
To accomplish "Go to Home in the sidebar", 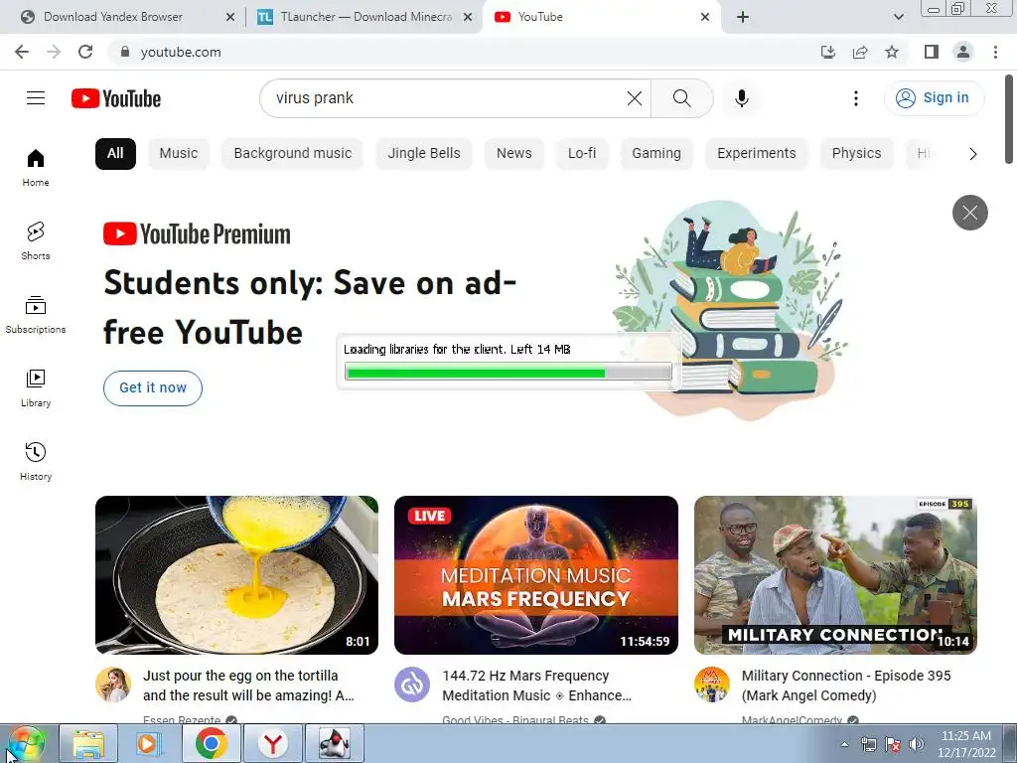I will (36, 167).
